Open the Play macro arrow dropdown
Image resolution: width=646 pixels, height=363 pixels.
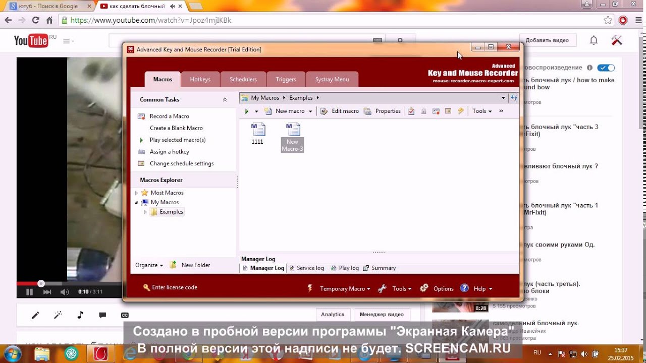tap(256, 111)
